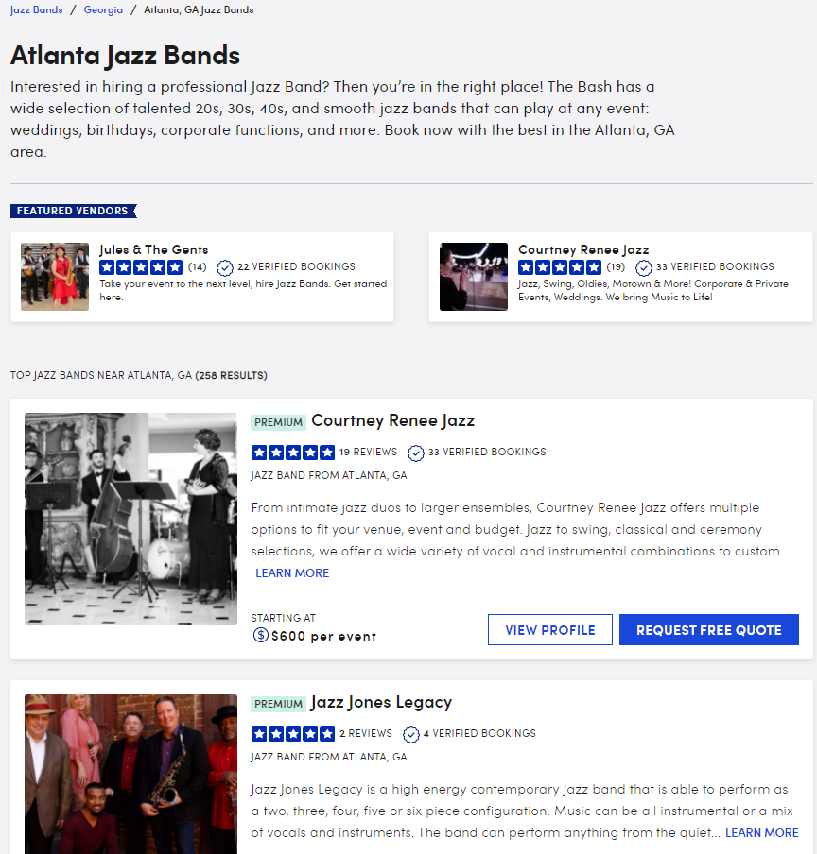
Task: Click the five-star rating in Courtney Renee Jazz listing
Action: click(293, 453)
